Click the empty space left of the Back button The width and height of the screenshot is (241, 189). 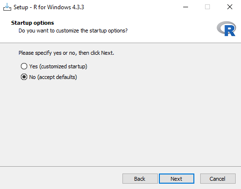click(x=61, y=179)
